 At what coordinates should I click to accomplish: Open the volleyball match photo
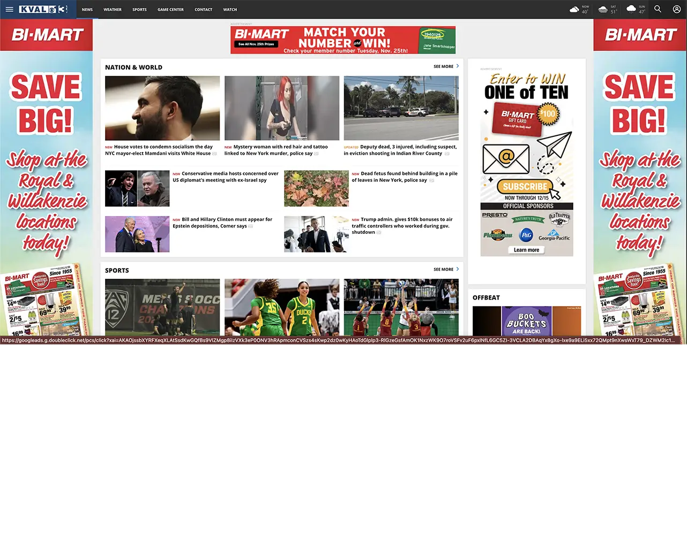(x=401, y=307)
